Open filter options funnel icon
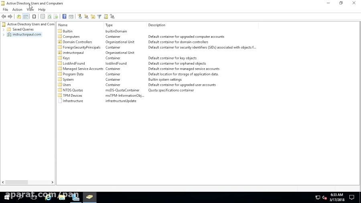The width and height of the screenshot is (361, 203). pyautogui.click(x=99, y=16)
